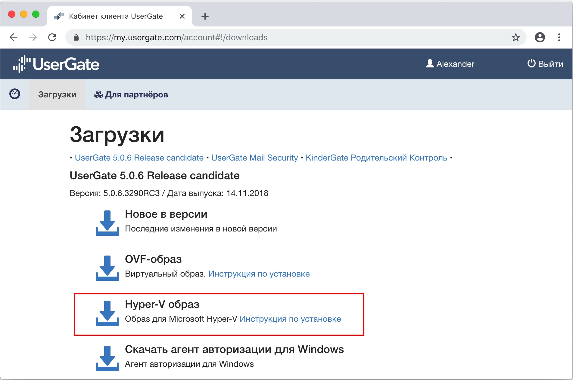Open the Alexander user profile link
Viewport: 573px width, 380px height.
(450, 64)
